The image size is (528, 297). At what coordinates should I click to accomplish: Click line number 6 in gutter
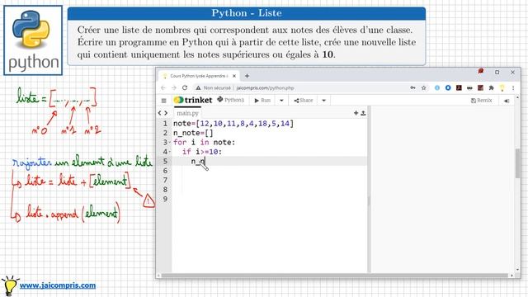pyautogui.click(x=165, y=171)
